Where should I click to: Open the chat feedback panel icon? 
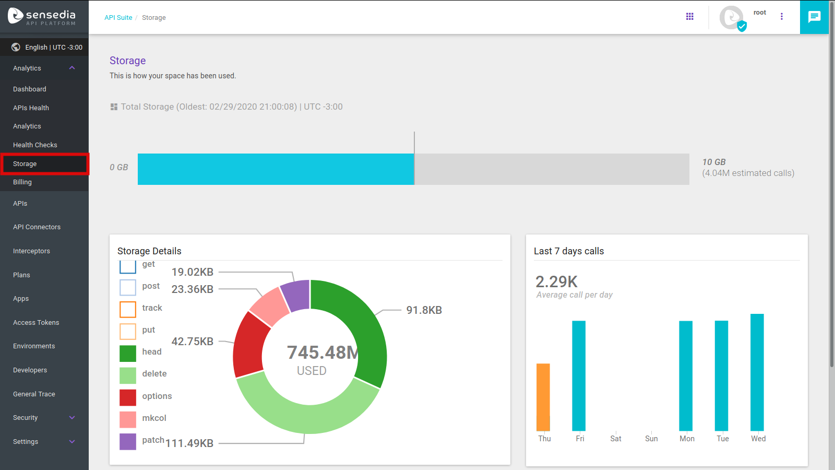[x=814, y=17]
